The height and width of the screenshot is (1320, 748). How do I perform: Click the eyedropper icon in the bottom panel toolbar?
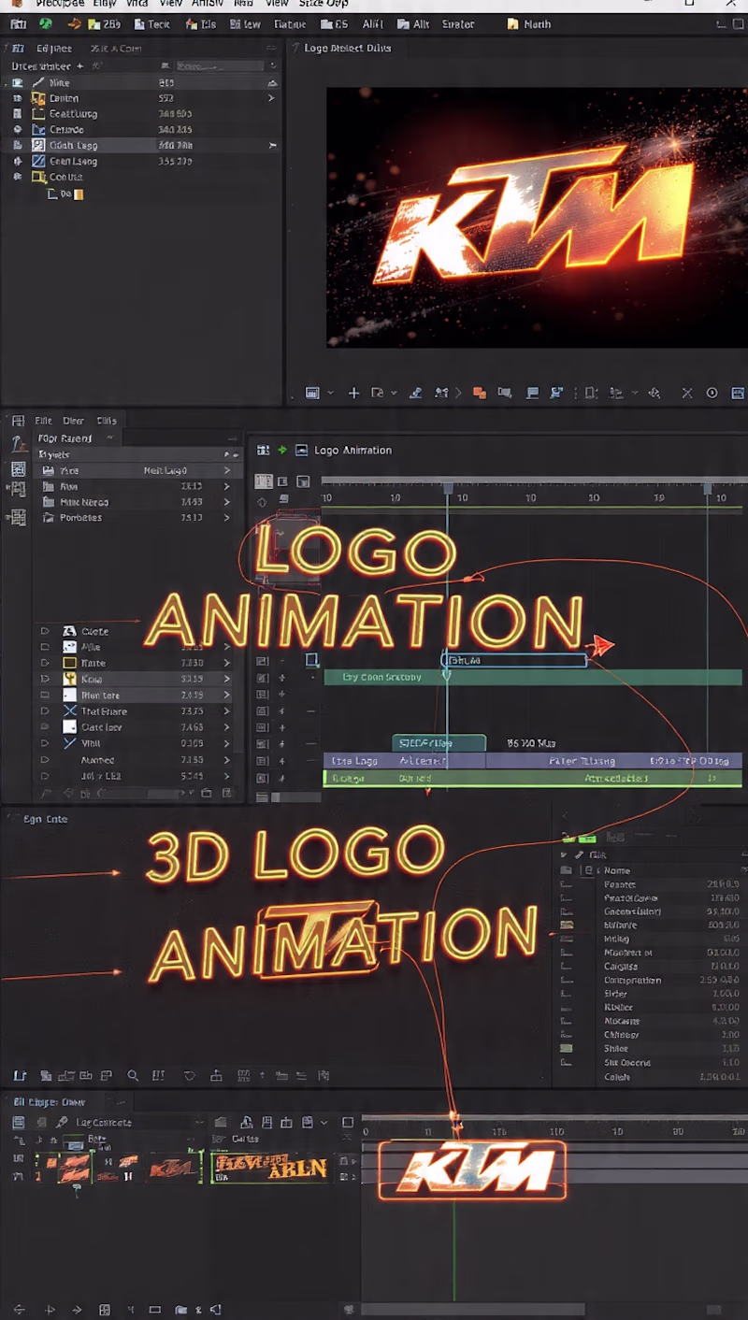[x=62, y=1122]
